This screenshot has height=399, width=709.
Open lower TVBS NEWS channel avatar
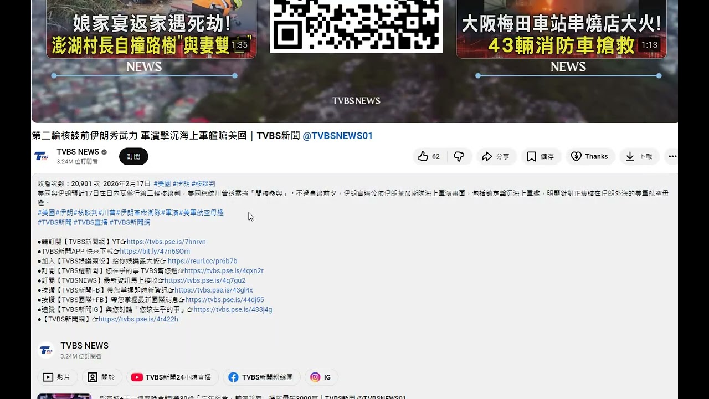46,350
